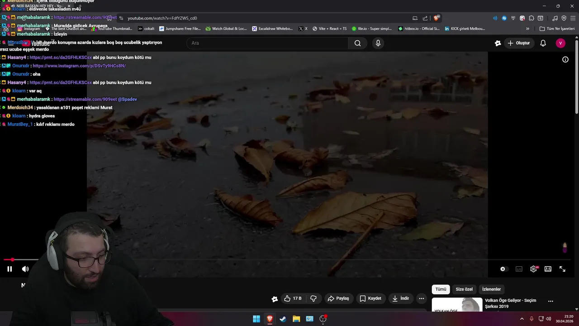Open Vite + React + TS bookmark
Screen dimensions: 579x326
[x=329, y=29]
